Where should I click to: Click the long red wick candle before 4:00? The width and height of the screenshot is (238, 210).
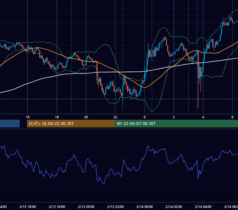click(198, 79)
